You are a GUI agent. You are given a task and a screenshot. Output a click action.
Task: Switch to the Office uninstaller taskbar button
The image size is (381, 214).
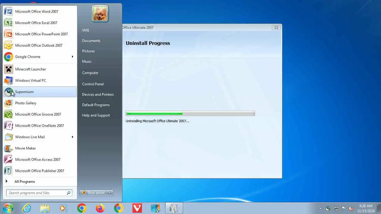(x=174, y=208)
